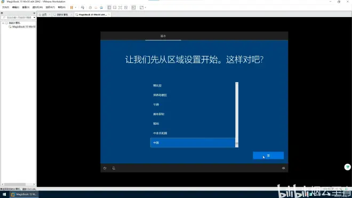The height and width of the screenshot is (198, 352).
Task: Close the 主页 home tab
Action: point(50,14)
